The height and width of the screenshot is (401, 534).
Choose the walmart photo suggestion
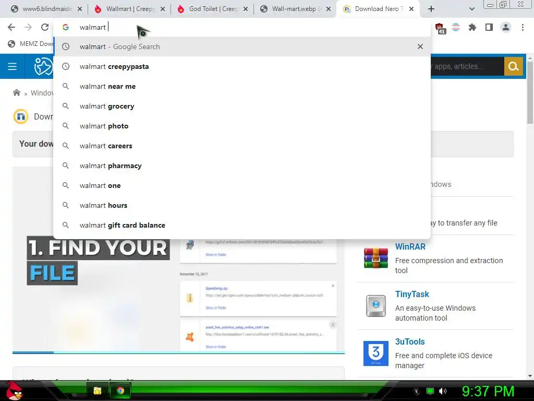tap(242, 126)
